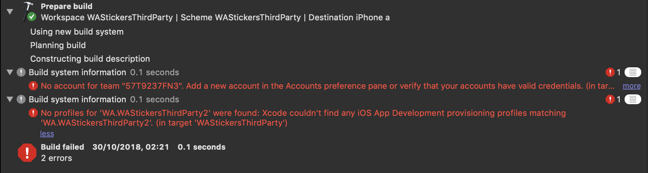648x173 pixels.
Task: Toggle the transcript button on the second Build system information row
Action: point(633,99)
